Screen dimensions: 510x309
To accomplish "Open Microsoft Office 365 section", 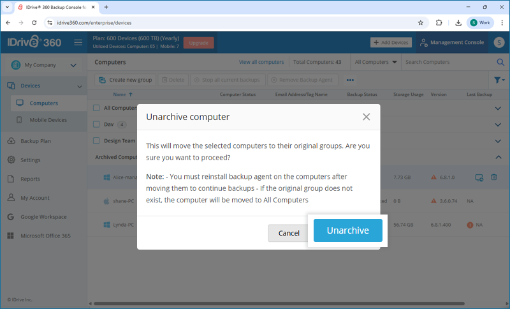I will (45, 236).
